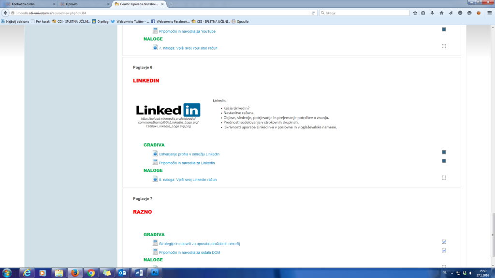
Task: Launch Google Chrome from the taskbar
Action: [90, 273]
